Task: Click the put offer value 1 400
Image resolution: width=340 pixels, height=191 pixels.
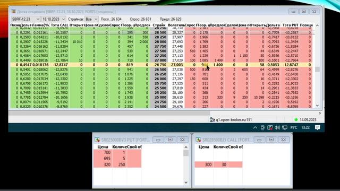Action: click(x=218, y=65)
